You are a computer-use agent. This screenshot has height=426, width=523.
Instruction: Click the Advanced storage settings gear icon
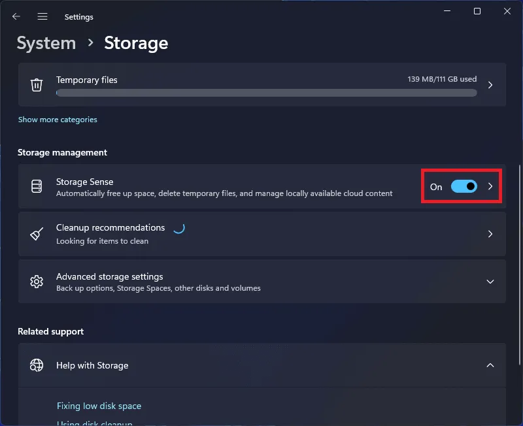tap(37, 282)
